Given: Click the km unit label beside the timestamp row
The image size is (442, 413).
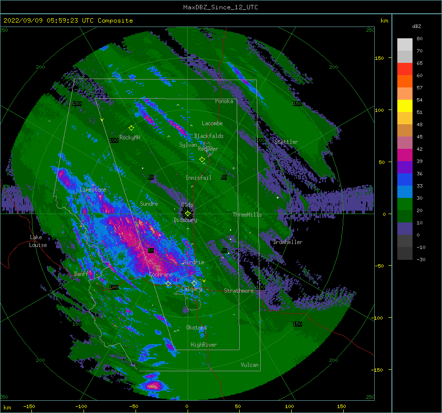Looking at the screenshot, I should click(384, 21).
